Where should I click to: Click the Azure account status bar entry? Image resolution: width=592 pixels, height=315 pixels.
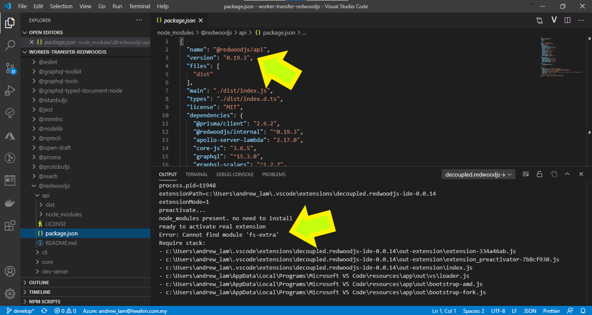125,311
